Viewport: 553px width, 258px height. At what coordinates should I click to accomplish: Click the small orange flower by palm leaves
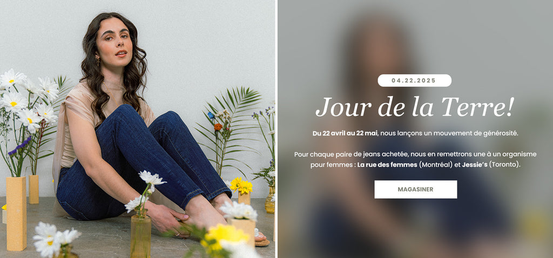click(218, 127)
